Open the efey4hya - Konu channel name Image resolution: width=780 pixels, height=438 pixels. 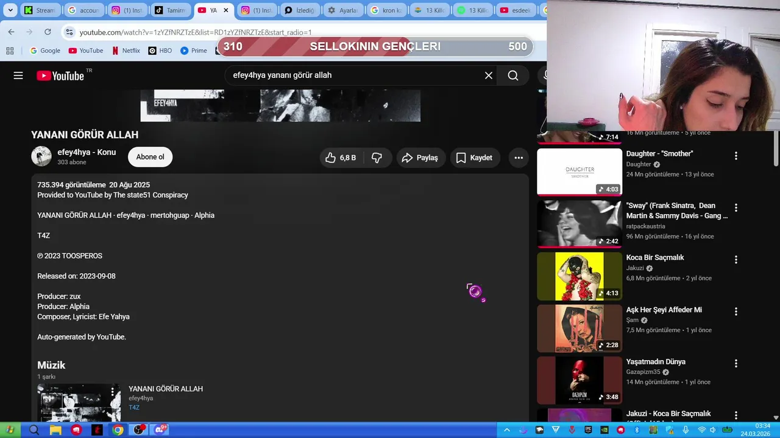coord(87,152)
